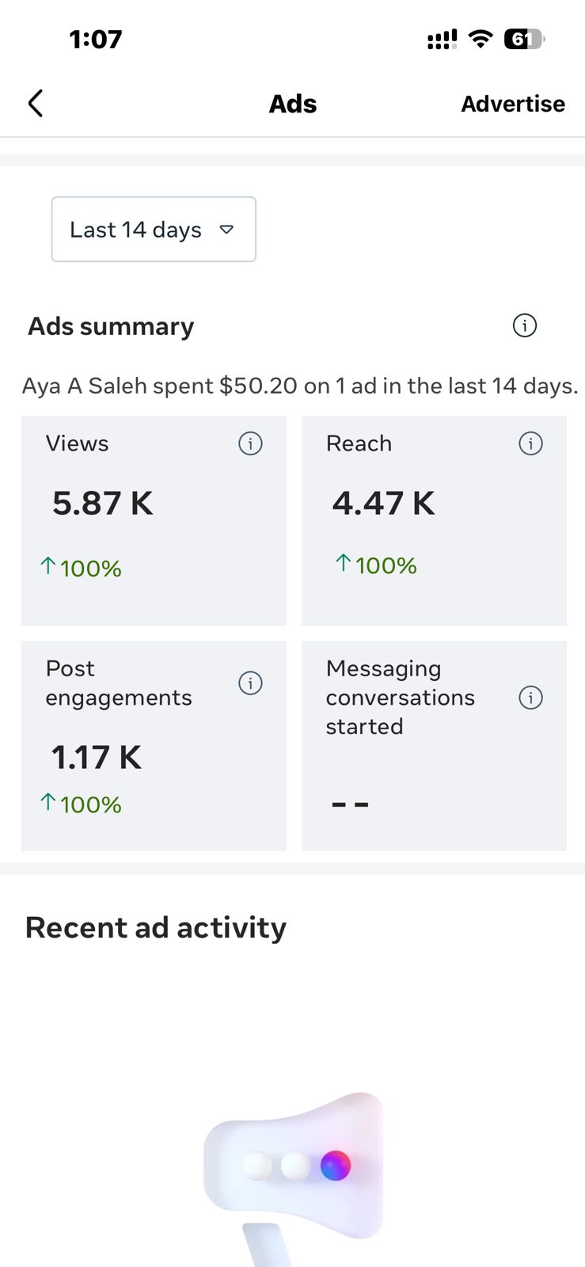Tap the battery indicator icon
The width and height of the screenshot is (585, 1267).
pos(523,39)
